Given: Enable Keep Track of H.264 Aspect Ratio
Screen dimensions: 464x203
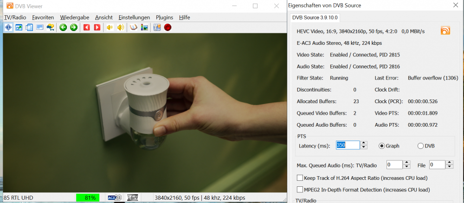Looking at the screenshot, I should click(x=300, y=178).
